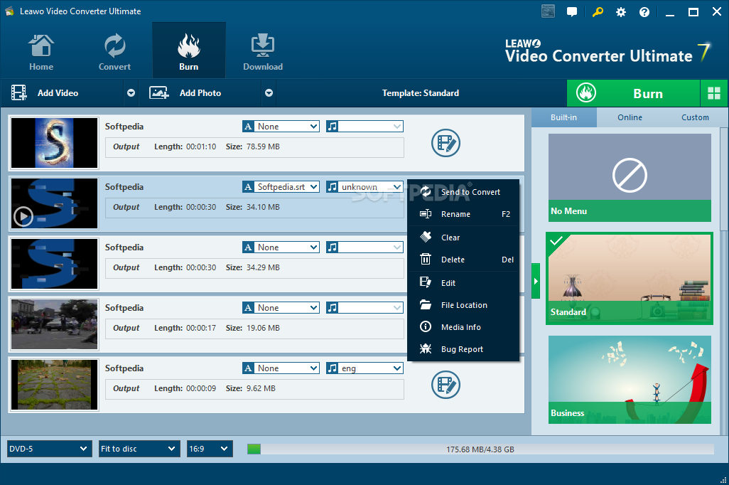Choose Send to Convert in context menu
The image size is (729, 485).
463,192
